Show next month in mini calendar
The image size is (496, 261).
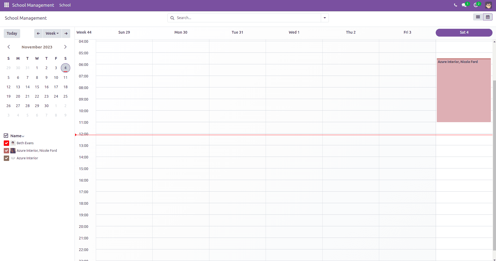(x=65, y=47)
